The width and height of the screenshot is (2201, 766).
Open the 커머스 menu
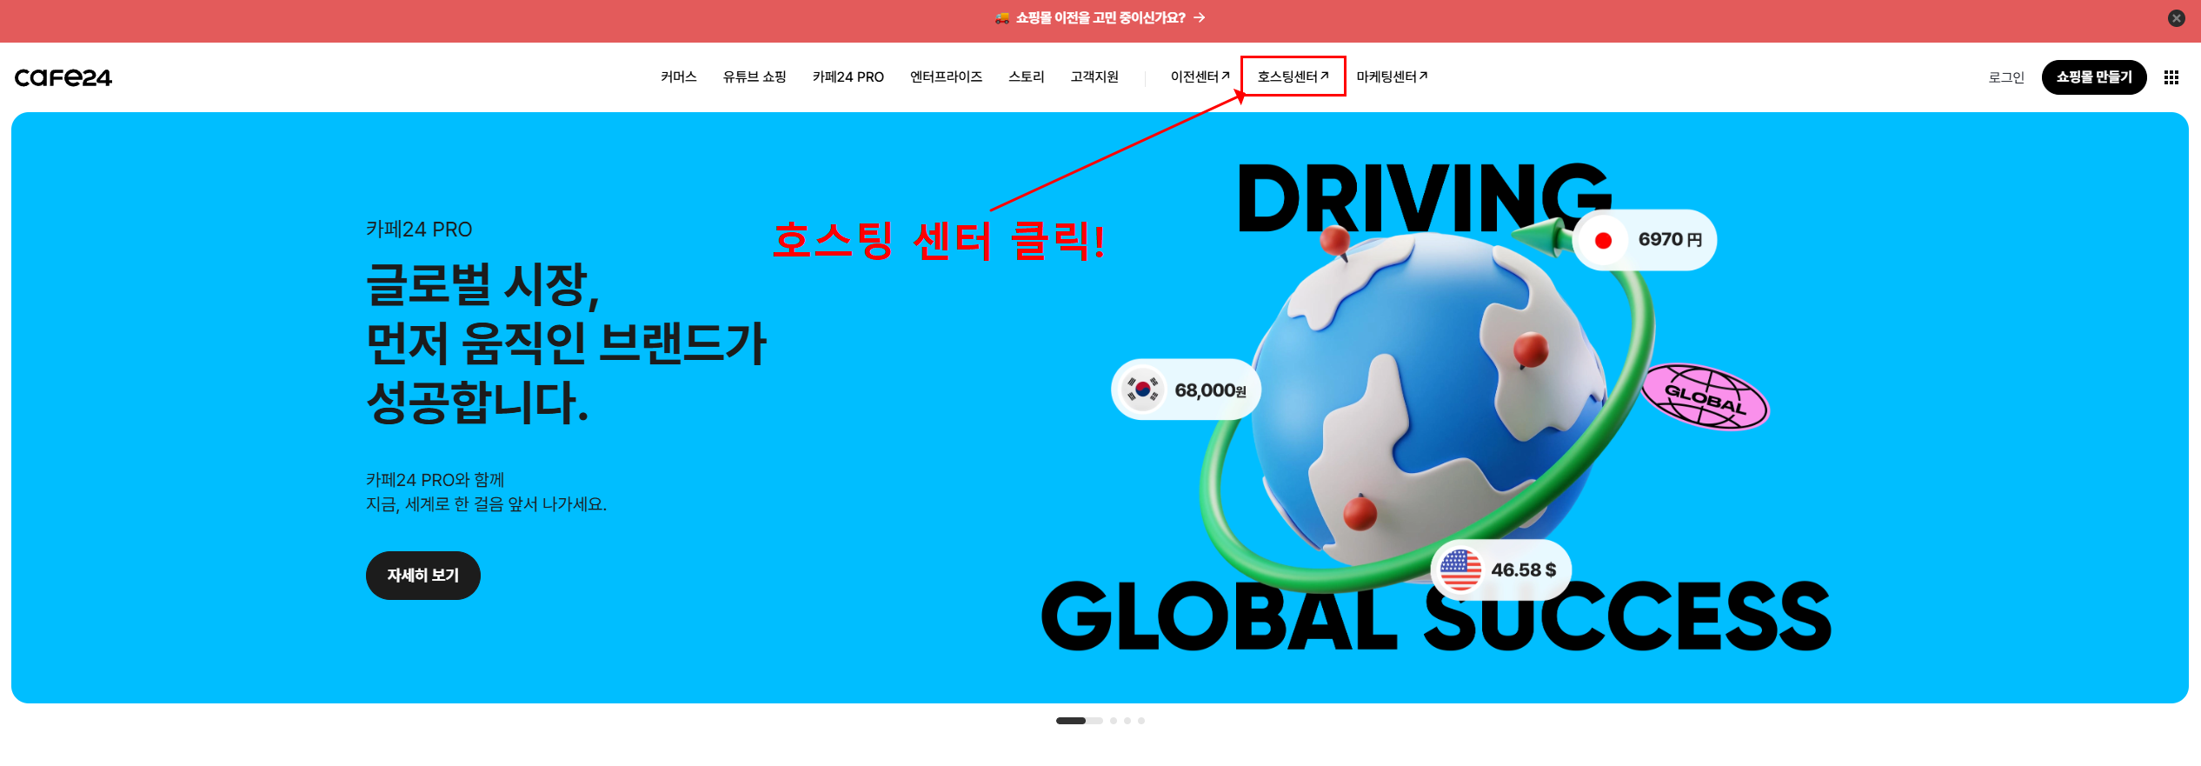[x=678, y=77]
